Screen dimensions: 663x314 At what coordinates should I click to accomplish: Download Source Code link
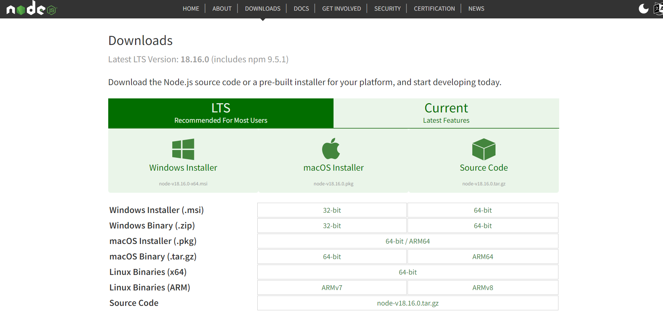click(x=484, y=168)
